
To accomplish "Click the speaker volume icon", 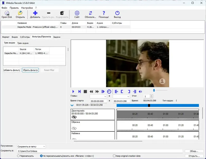I will (140, 91).
